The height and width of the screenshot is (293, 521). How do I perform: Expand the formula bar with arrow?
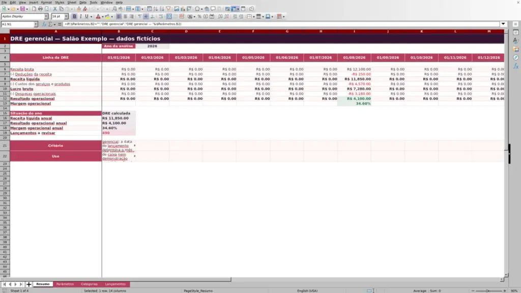[x=503, y=24]
